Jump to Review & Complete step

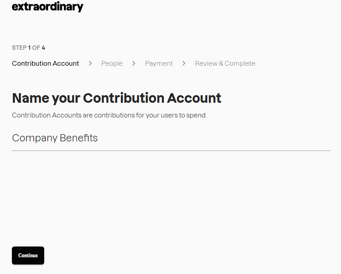[x=225, y=63]
